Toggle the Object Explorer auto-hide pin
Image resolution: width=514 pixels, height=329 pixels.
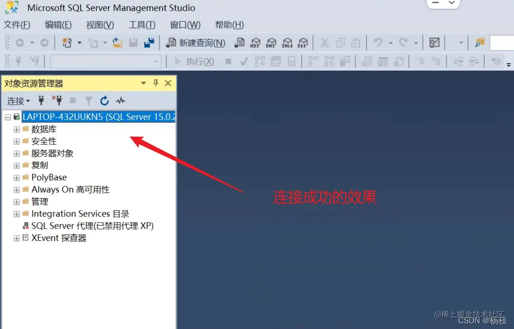(x=156, y=83)
